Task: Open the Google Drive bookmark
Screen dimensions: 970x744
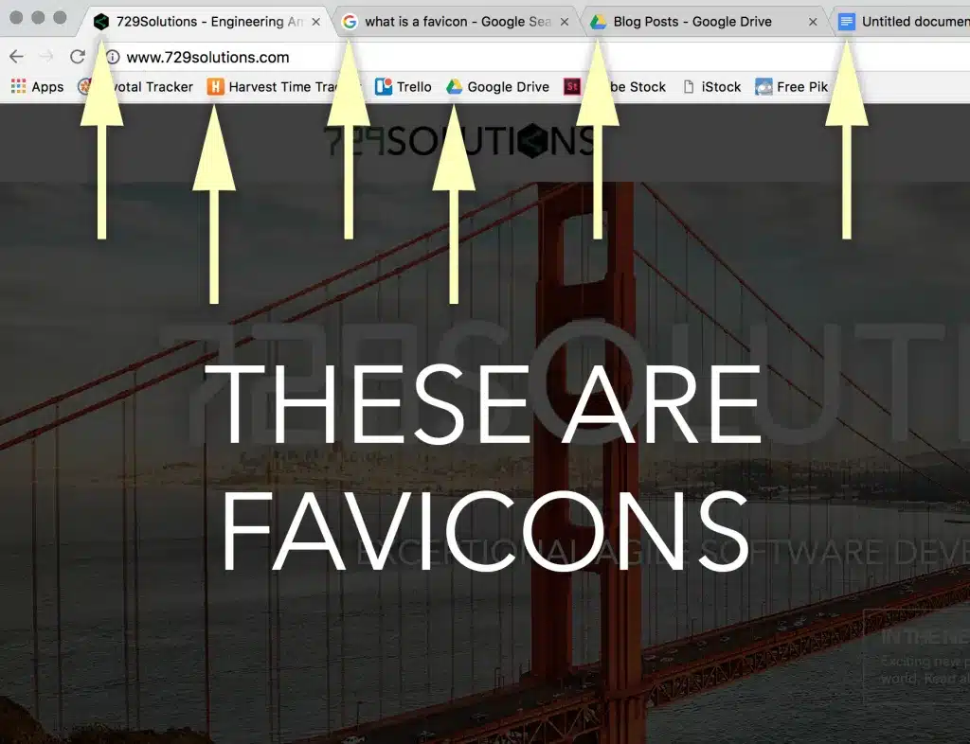Action: click(x=498, y=87)
